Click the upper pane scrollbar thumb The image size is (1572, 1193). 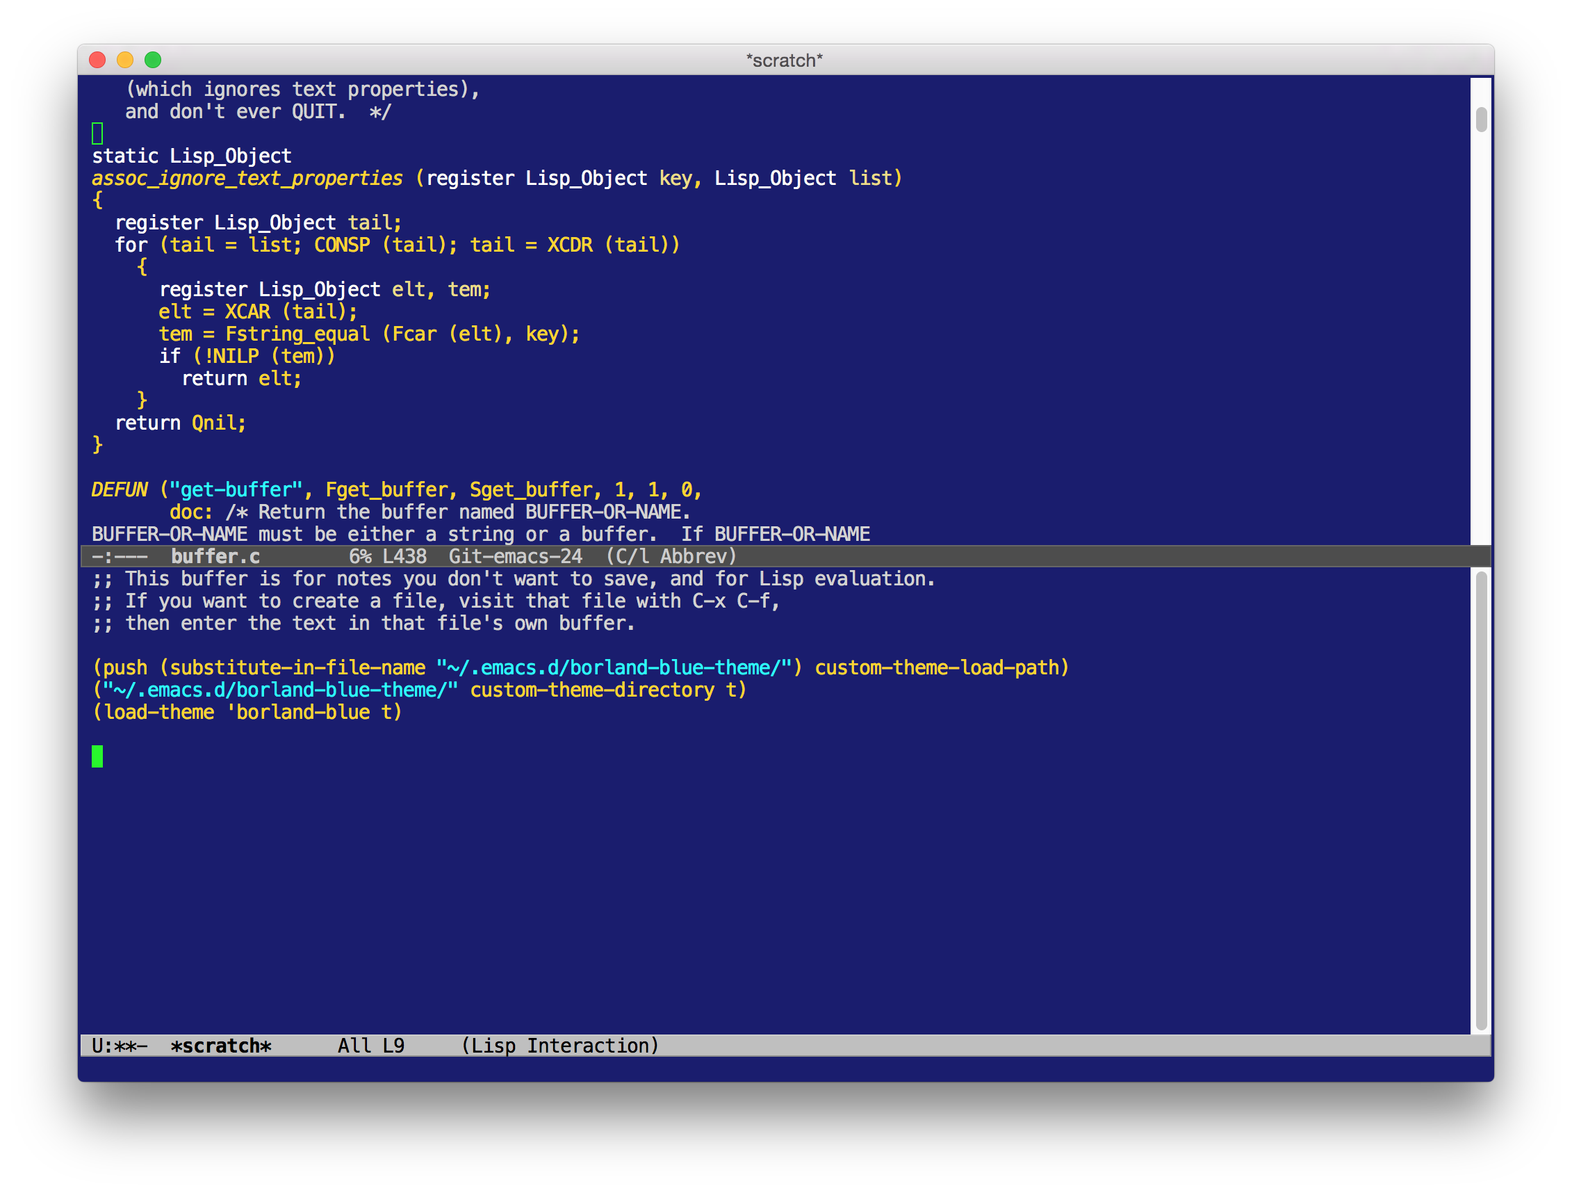click(x=1481, y=120)
